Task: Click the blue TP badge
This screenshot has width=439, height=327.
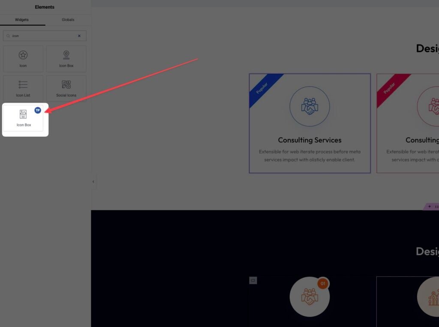Action: click(x=38, y=110)
